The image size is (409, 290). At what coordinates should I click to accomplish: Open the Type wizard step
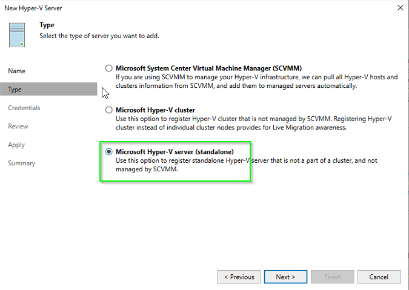48,89
